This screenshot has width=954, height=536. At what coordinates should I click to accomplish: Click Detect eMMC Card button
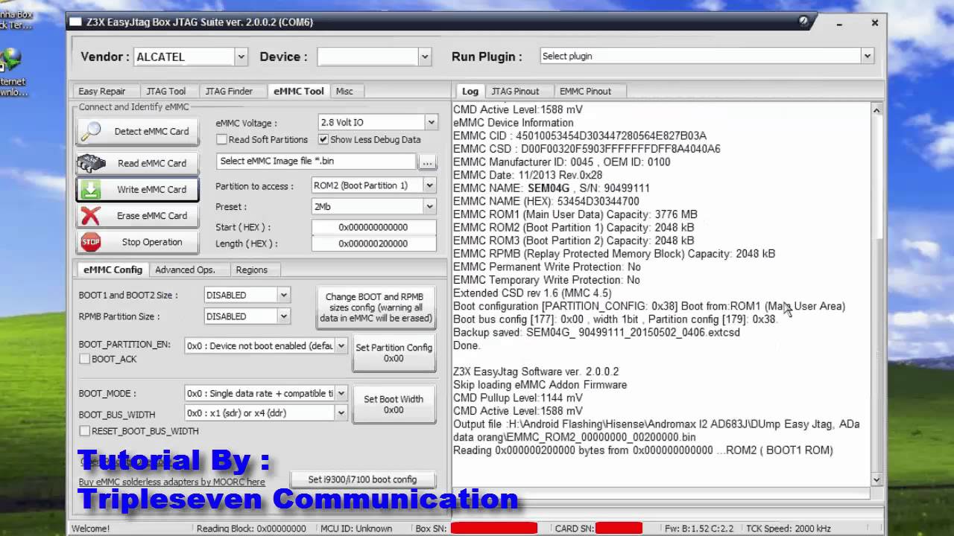tap(138, 131)
